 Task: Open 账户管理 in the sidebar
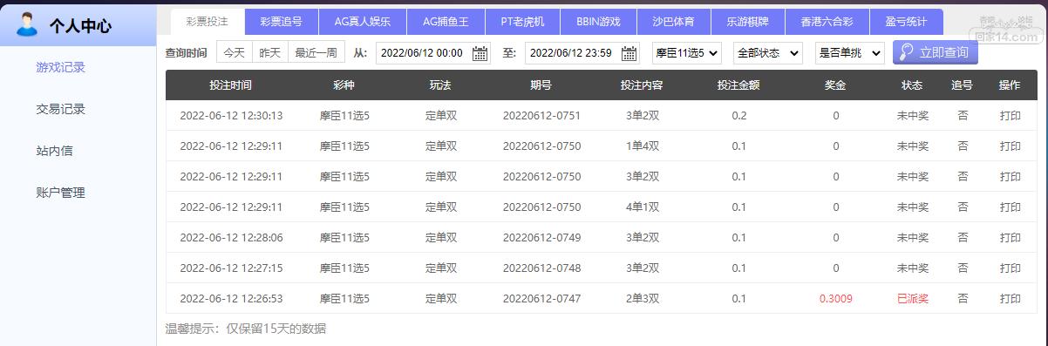pyautogui.click(x=61, y=193)
